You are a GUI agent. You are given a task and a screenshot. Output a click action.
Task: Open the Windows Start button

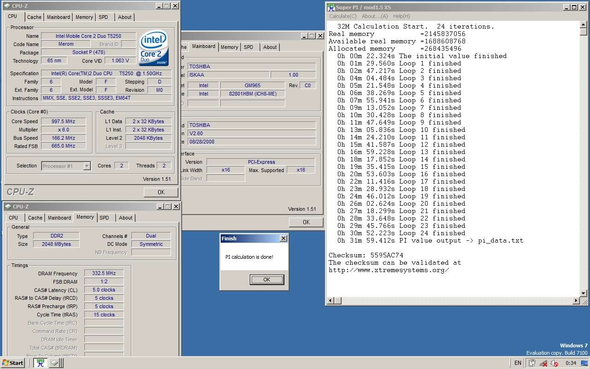pyautogui.click(x=12, y=363)
